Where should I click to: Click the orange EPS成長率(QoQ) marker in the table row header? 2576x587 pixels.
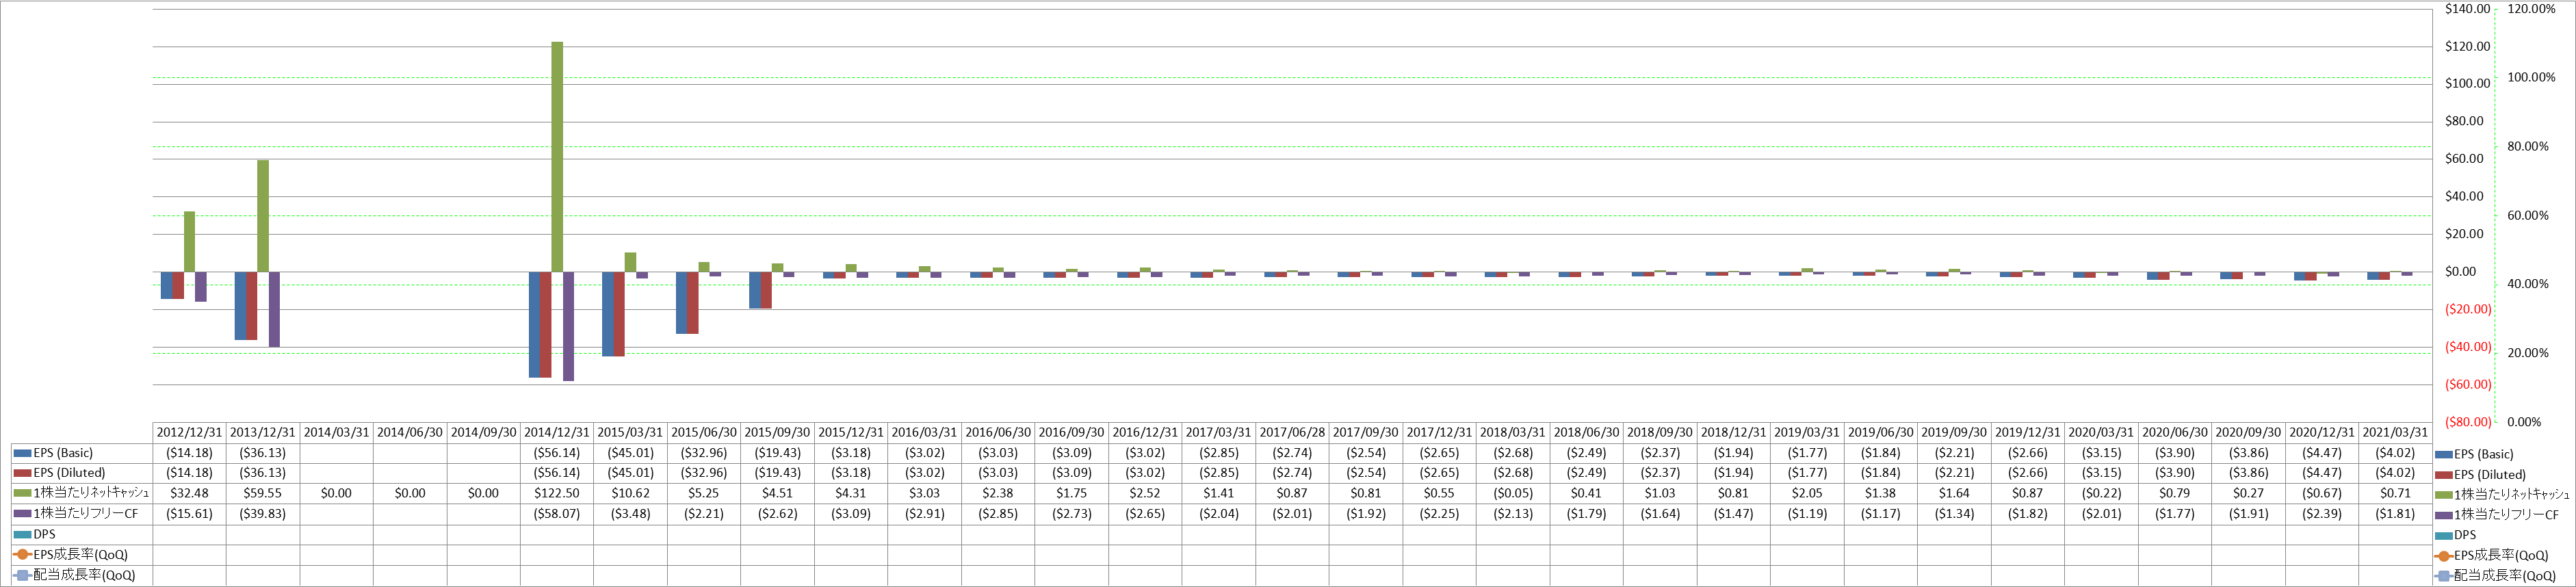[23, 554]
